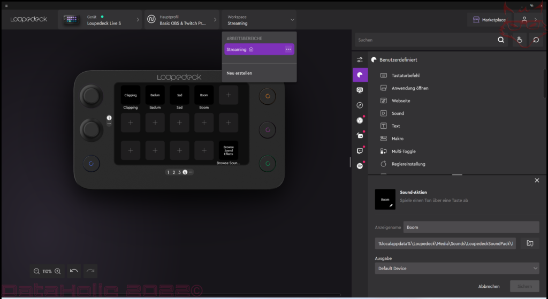Click the Loupedeck logo in header
The height and width of the screenshot is (299, 548).
[29, 20]
